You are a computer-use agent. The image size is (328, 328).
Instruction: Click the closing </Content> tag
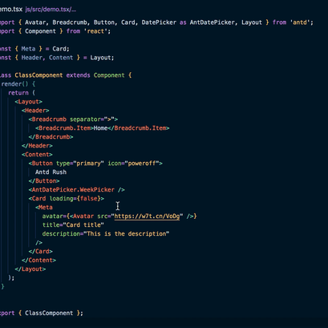pos(38,261)
